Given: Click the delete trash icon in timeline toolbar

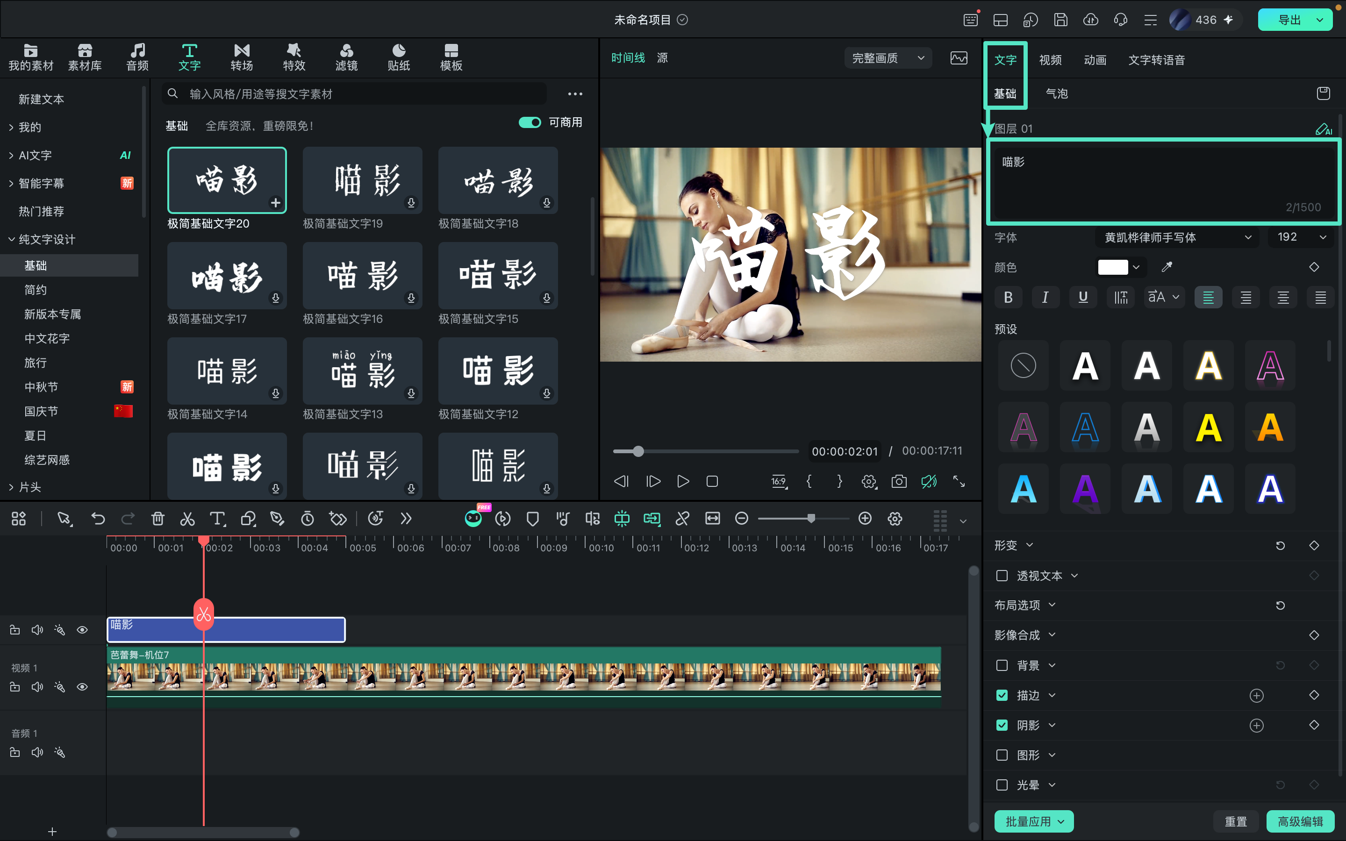Looking at the screenshot, I should (x=158, y=519).
